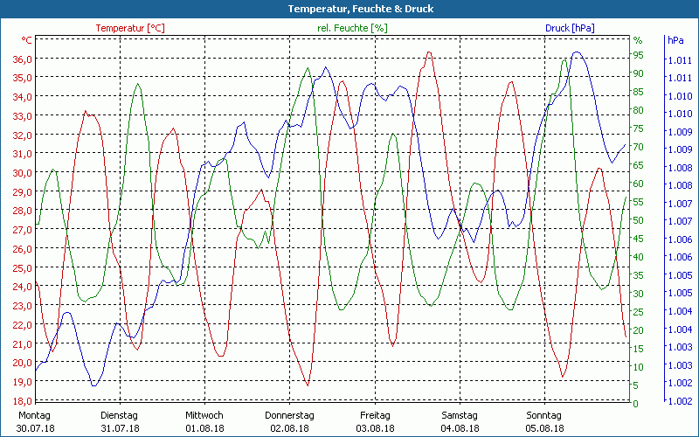Select the Dienstag 31.07.18 date label

pos(120,421)
